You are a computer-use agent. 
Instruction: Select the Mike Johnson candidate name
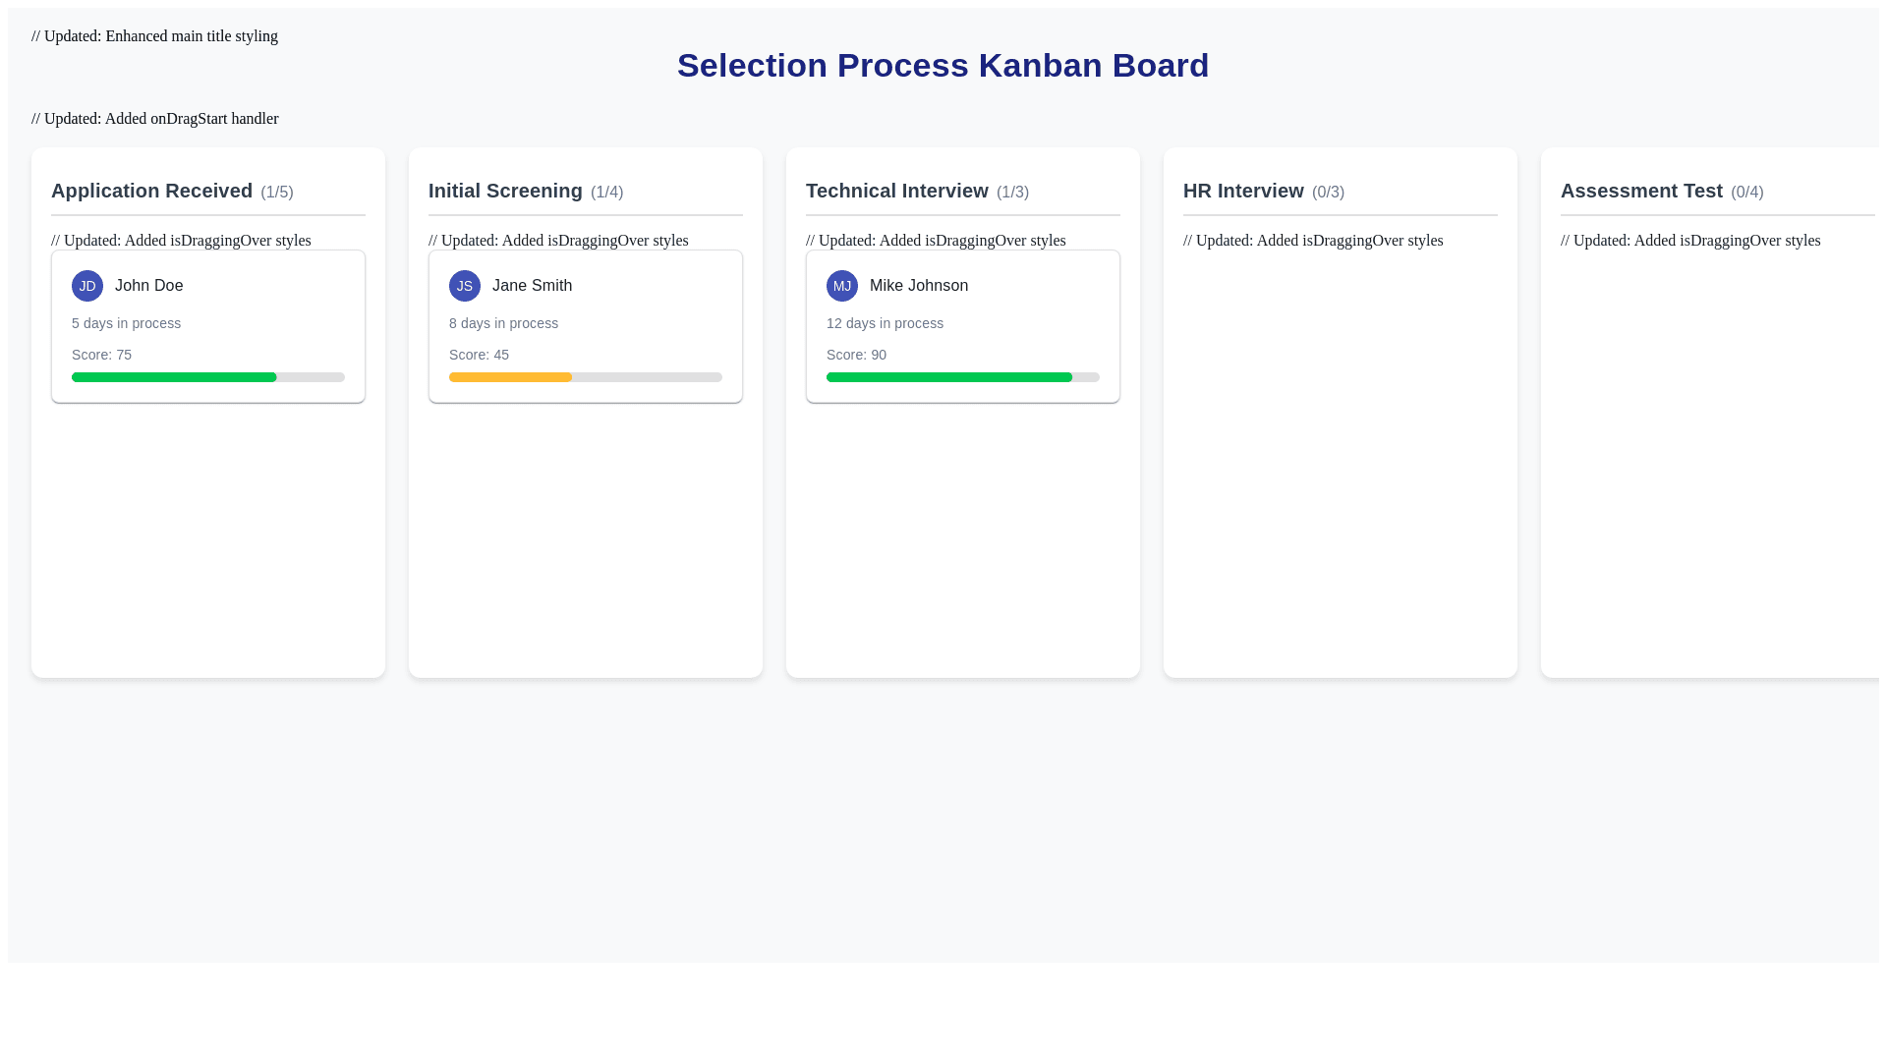click(918, 286)
